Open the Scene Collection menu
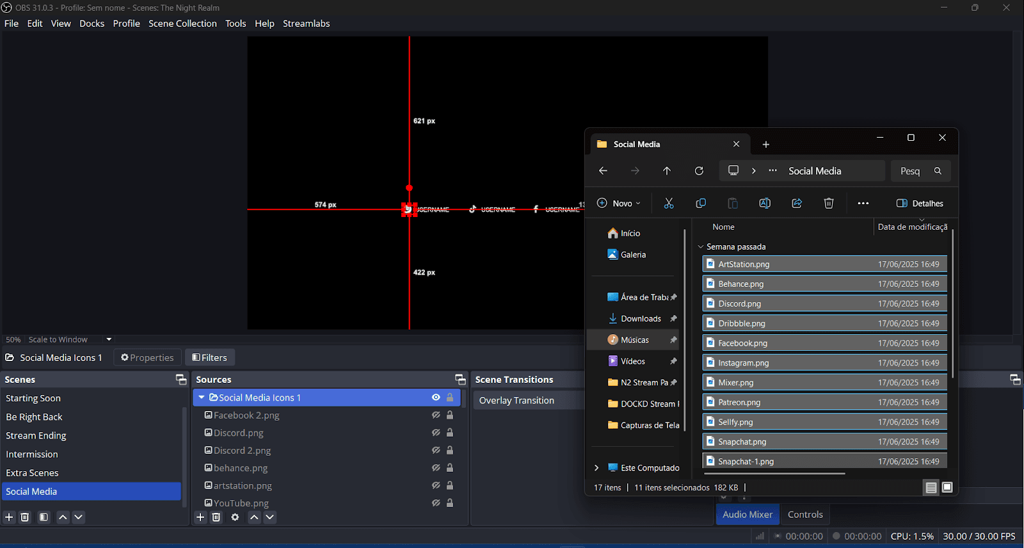Viewport: 1024px width, 548px height. pos(182,24)
